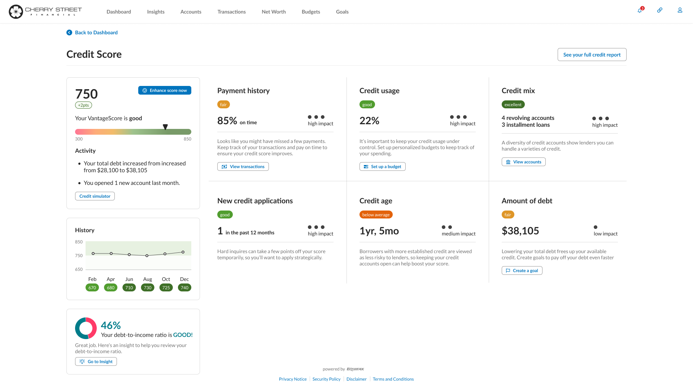The width and height of the screenshot is (693, 390).
Task: Click the back arrow icon near Back to Dashboard
Action: (x=69, y=32)
